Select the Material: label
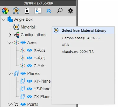118x107 pixels. pos(28,27)
